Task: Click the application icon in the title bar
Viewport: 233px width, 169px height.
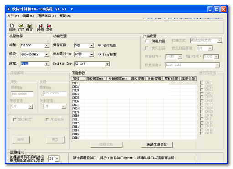Action: (9, 9)
